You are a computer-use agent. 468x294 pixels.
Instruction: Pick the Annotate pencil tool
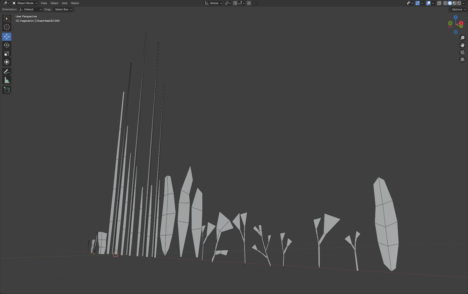pyautogui.click(x=7, y=72)
